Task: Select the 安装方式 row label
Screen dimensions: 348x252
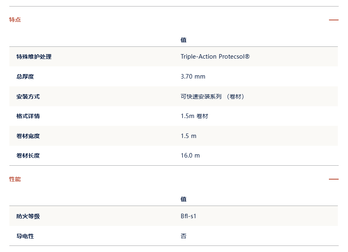Action: click(28, 96)
